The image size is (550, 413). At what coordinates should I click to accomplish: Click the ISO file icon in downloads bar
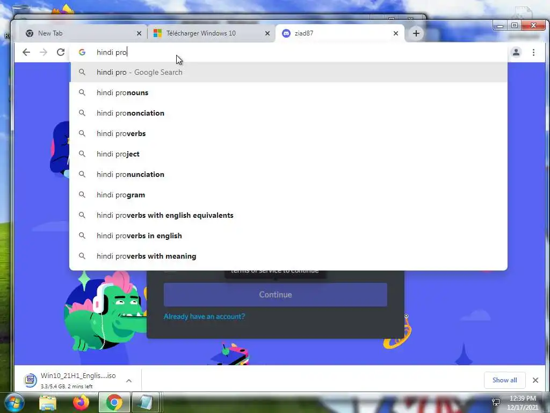[30, 380]
